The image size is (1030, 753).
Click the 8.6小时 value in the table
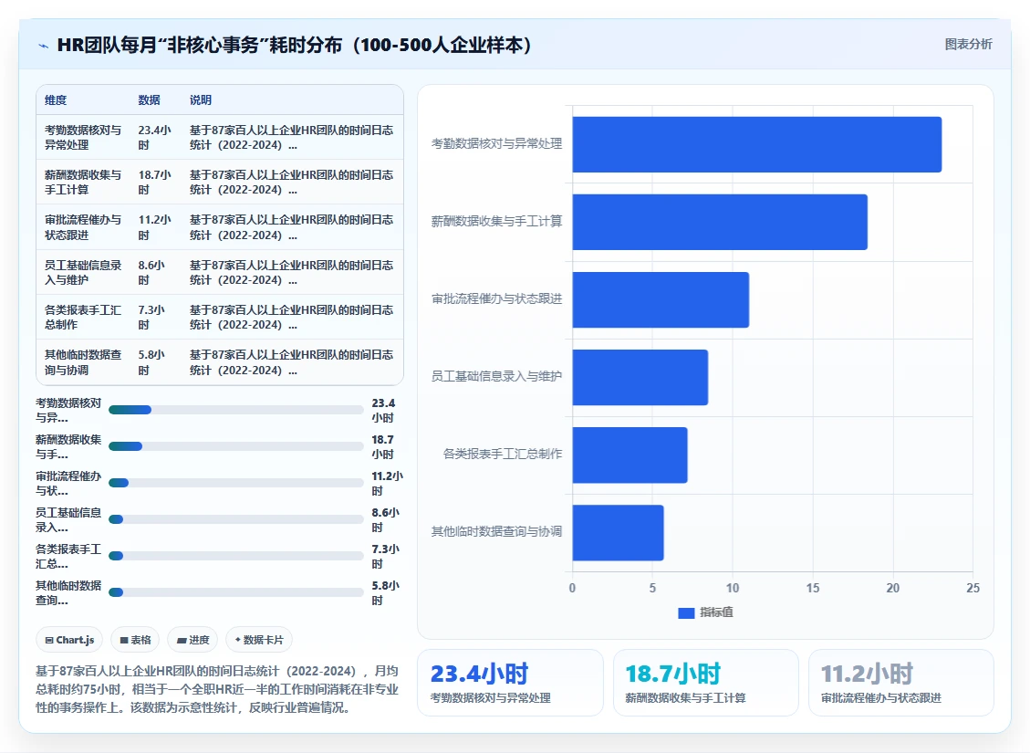(x=151, y=272)
